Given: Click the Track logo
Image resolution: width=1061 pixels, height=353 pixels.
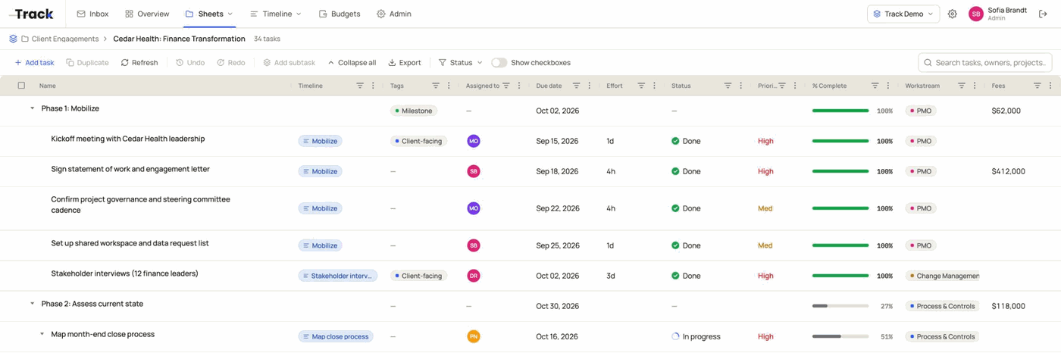Looking at the screenshot, I should pyautogui.click(x=31, y=14).
